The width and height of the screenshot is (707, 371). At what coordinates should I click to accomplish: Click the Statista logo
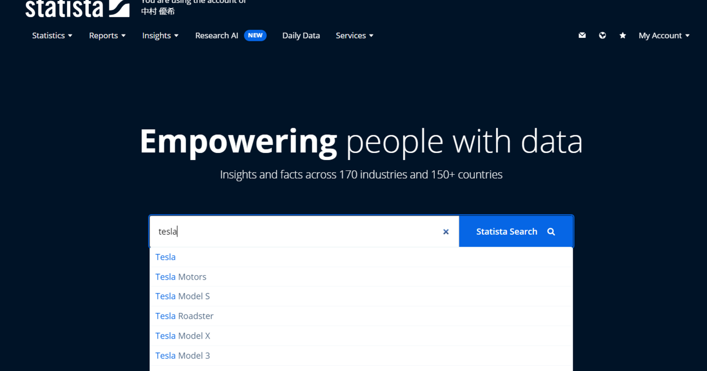[77, 8]
